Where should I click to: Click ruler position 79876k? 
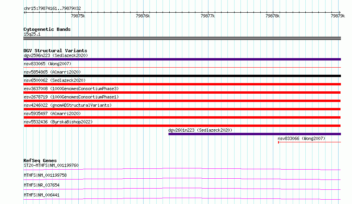(x=143, y=16)
